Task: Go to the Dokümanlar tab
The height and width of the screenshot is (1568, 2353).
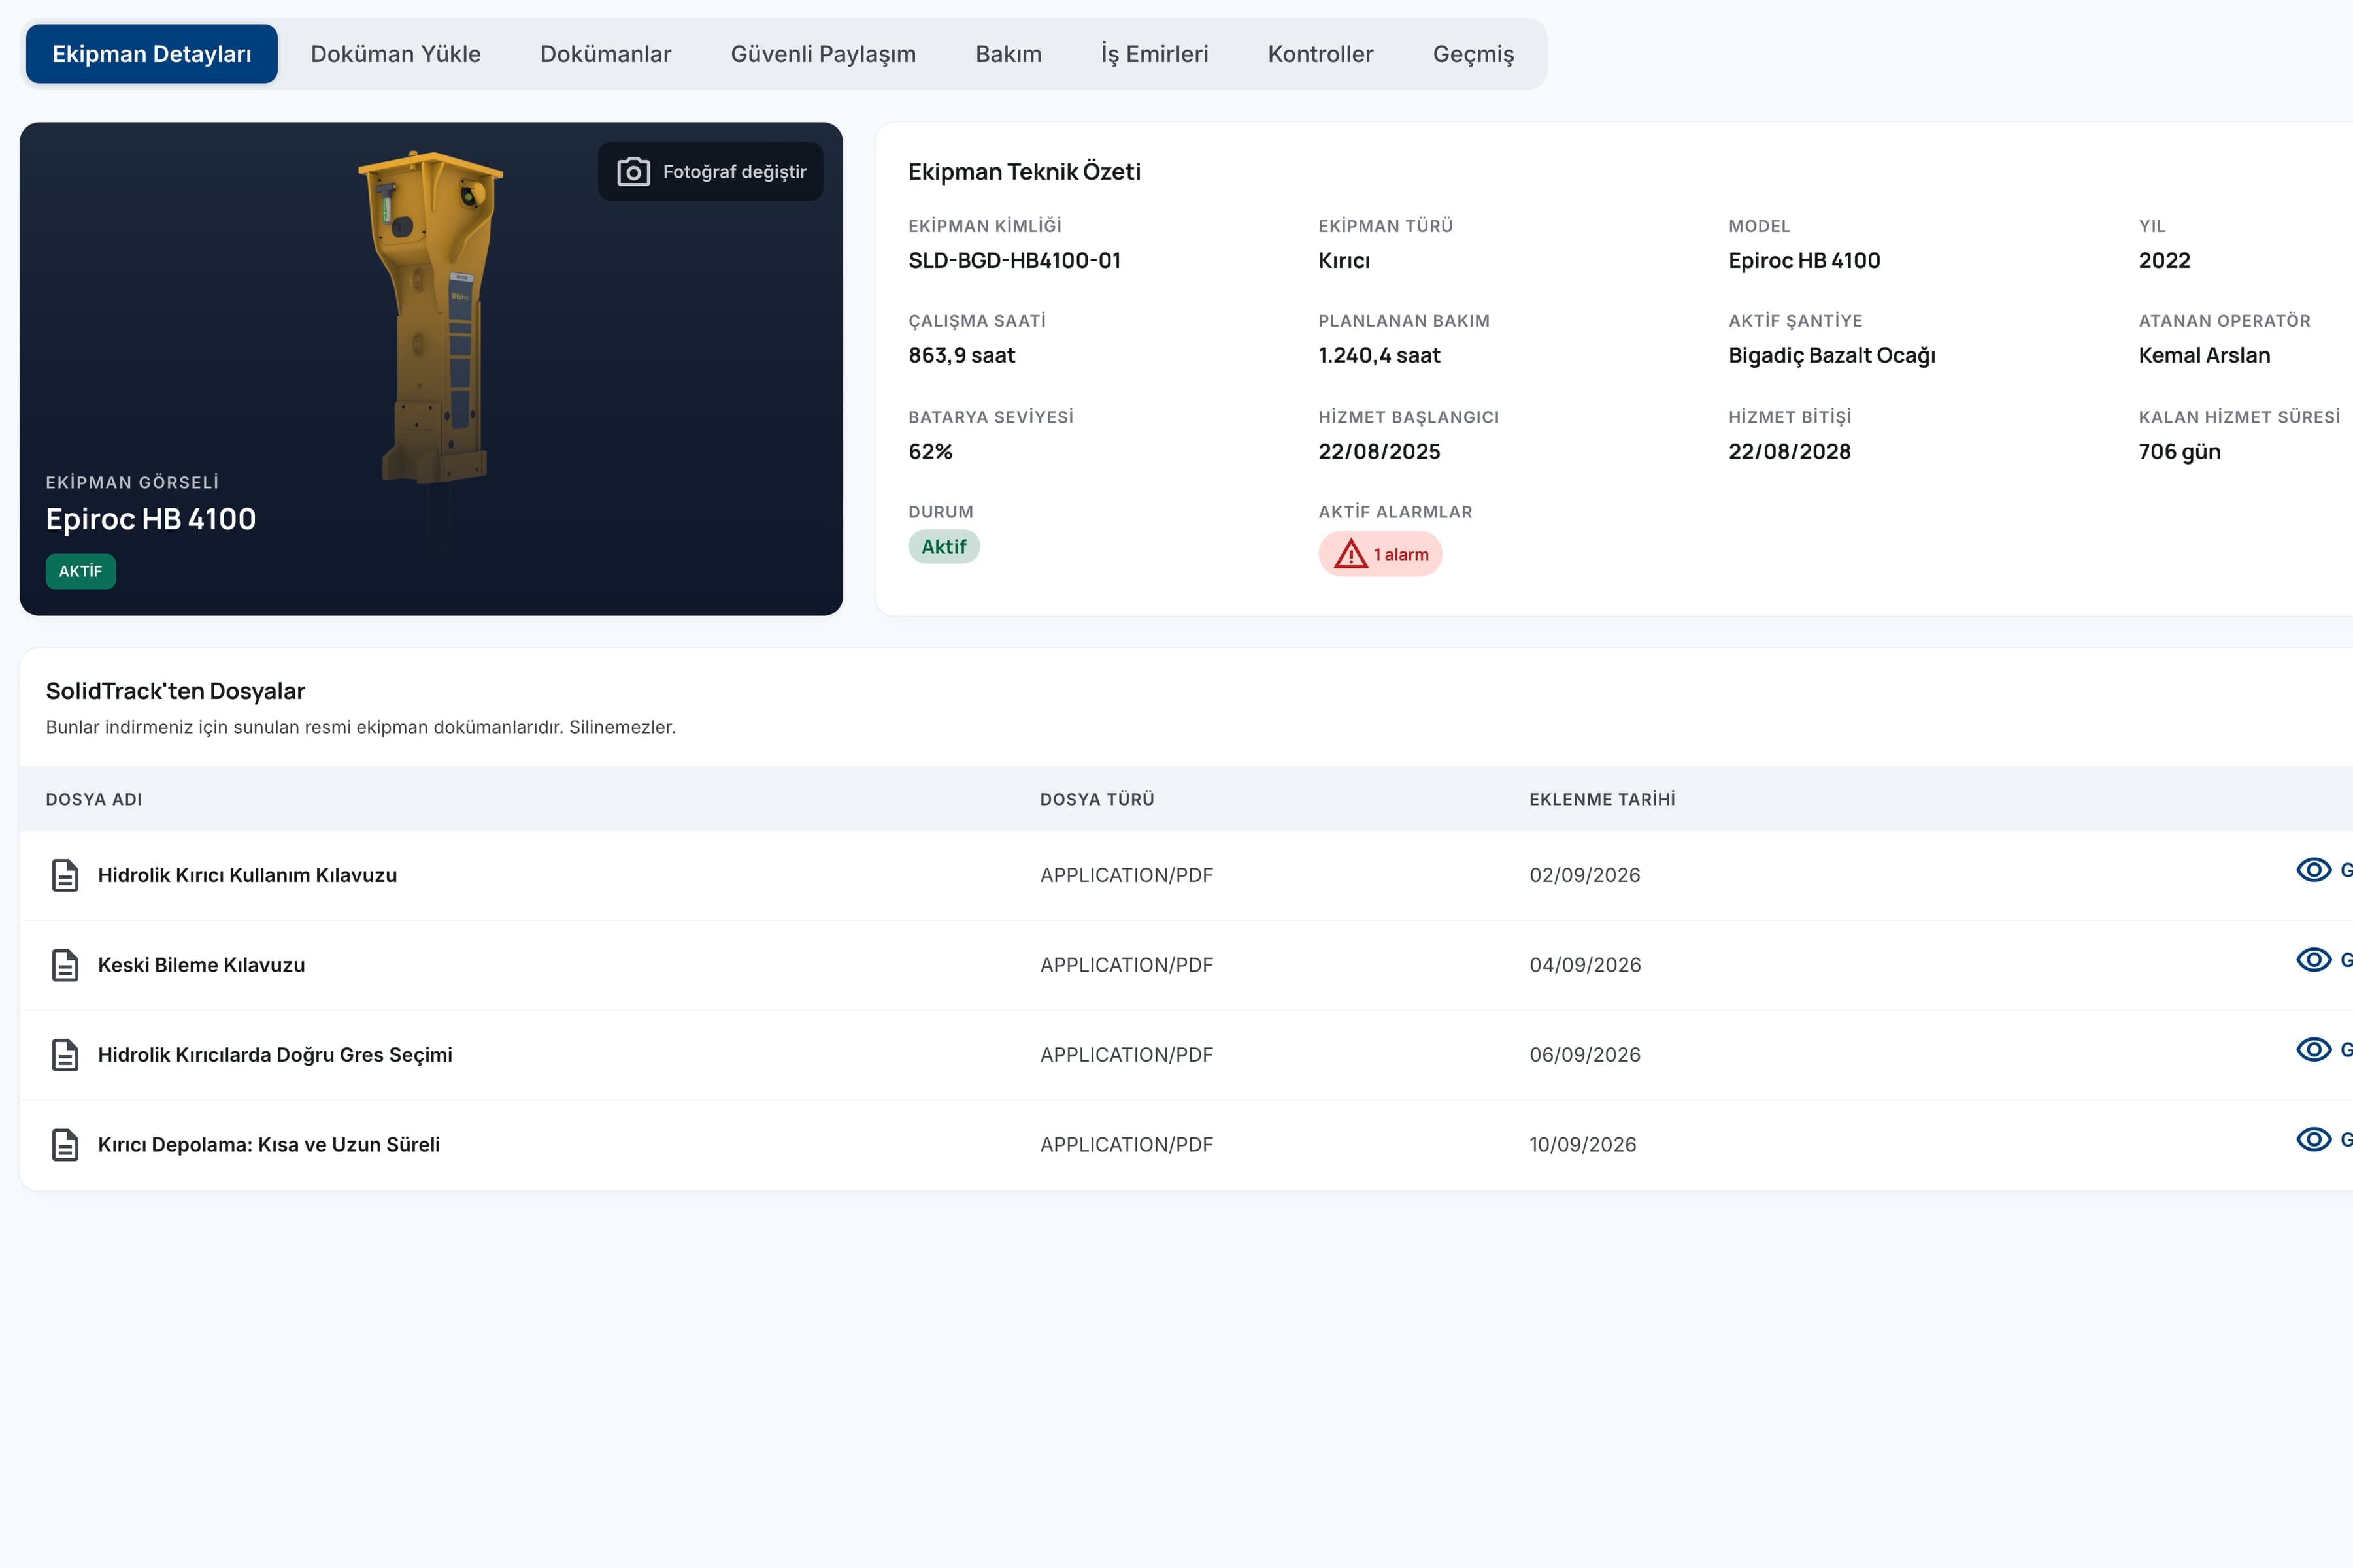Action: point(605,54)
